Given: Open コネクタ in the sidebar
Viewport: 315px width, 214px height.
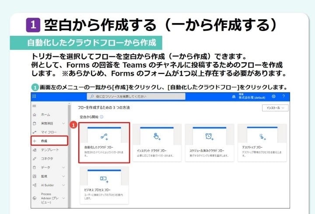Looking at the screenshot, I should pyautogui.click(x=47, y=159).
